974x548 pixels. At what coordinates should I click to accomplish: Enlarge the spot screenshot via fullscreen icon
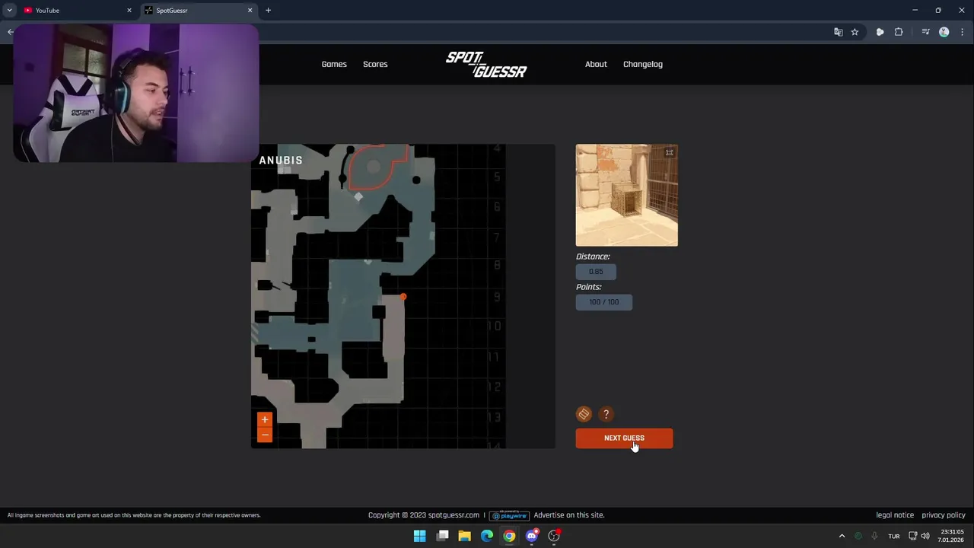click(670, 153)
